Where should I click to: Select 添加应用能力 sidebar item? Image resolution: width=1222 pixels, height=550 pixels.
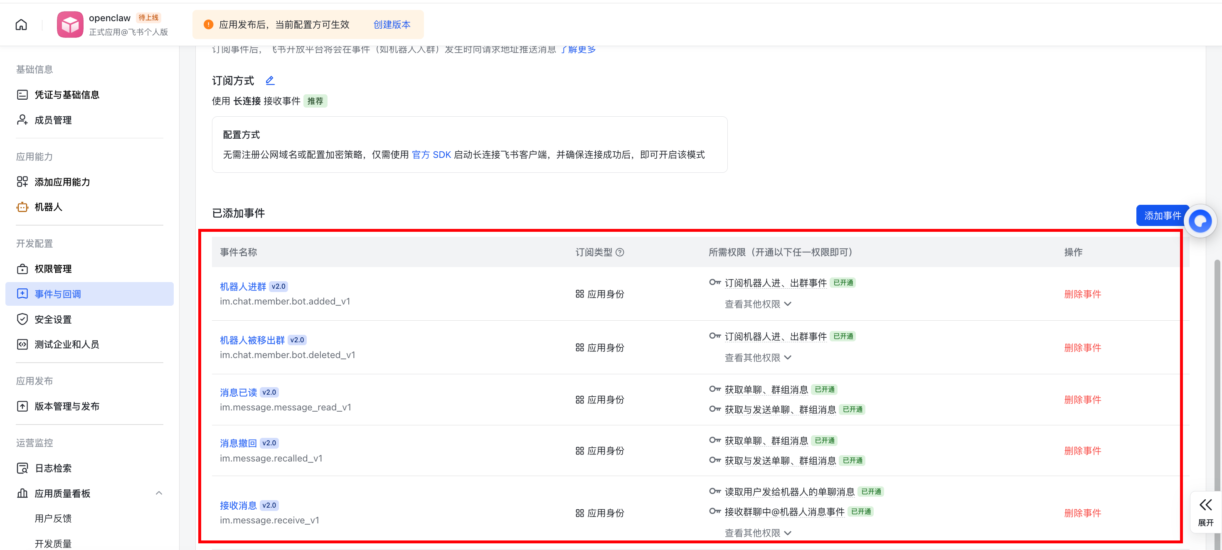[x=90, y=182]
